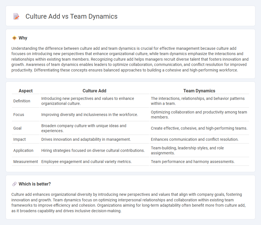Screen dimensions: 261x225
Task: Click cell 'The interactions, relationships, and behavior patterns'
Action: 199,101
